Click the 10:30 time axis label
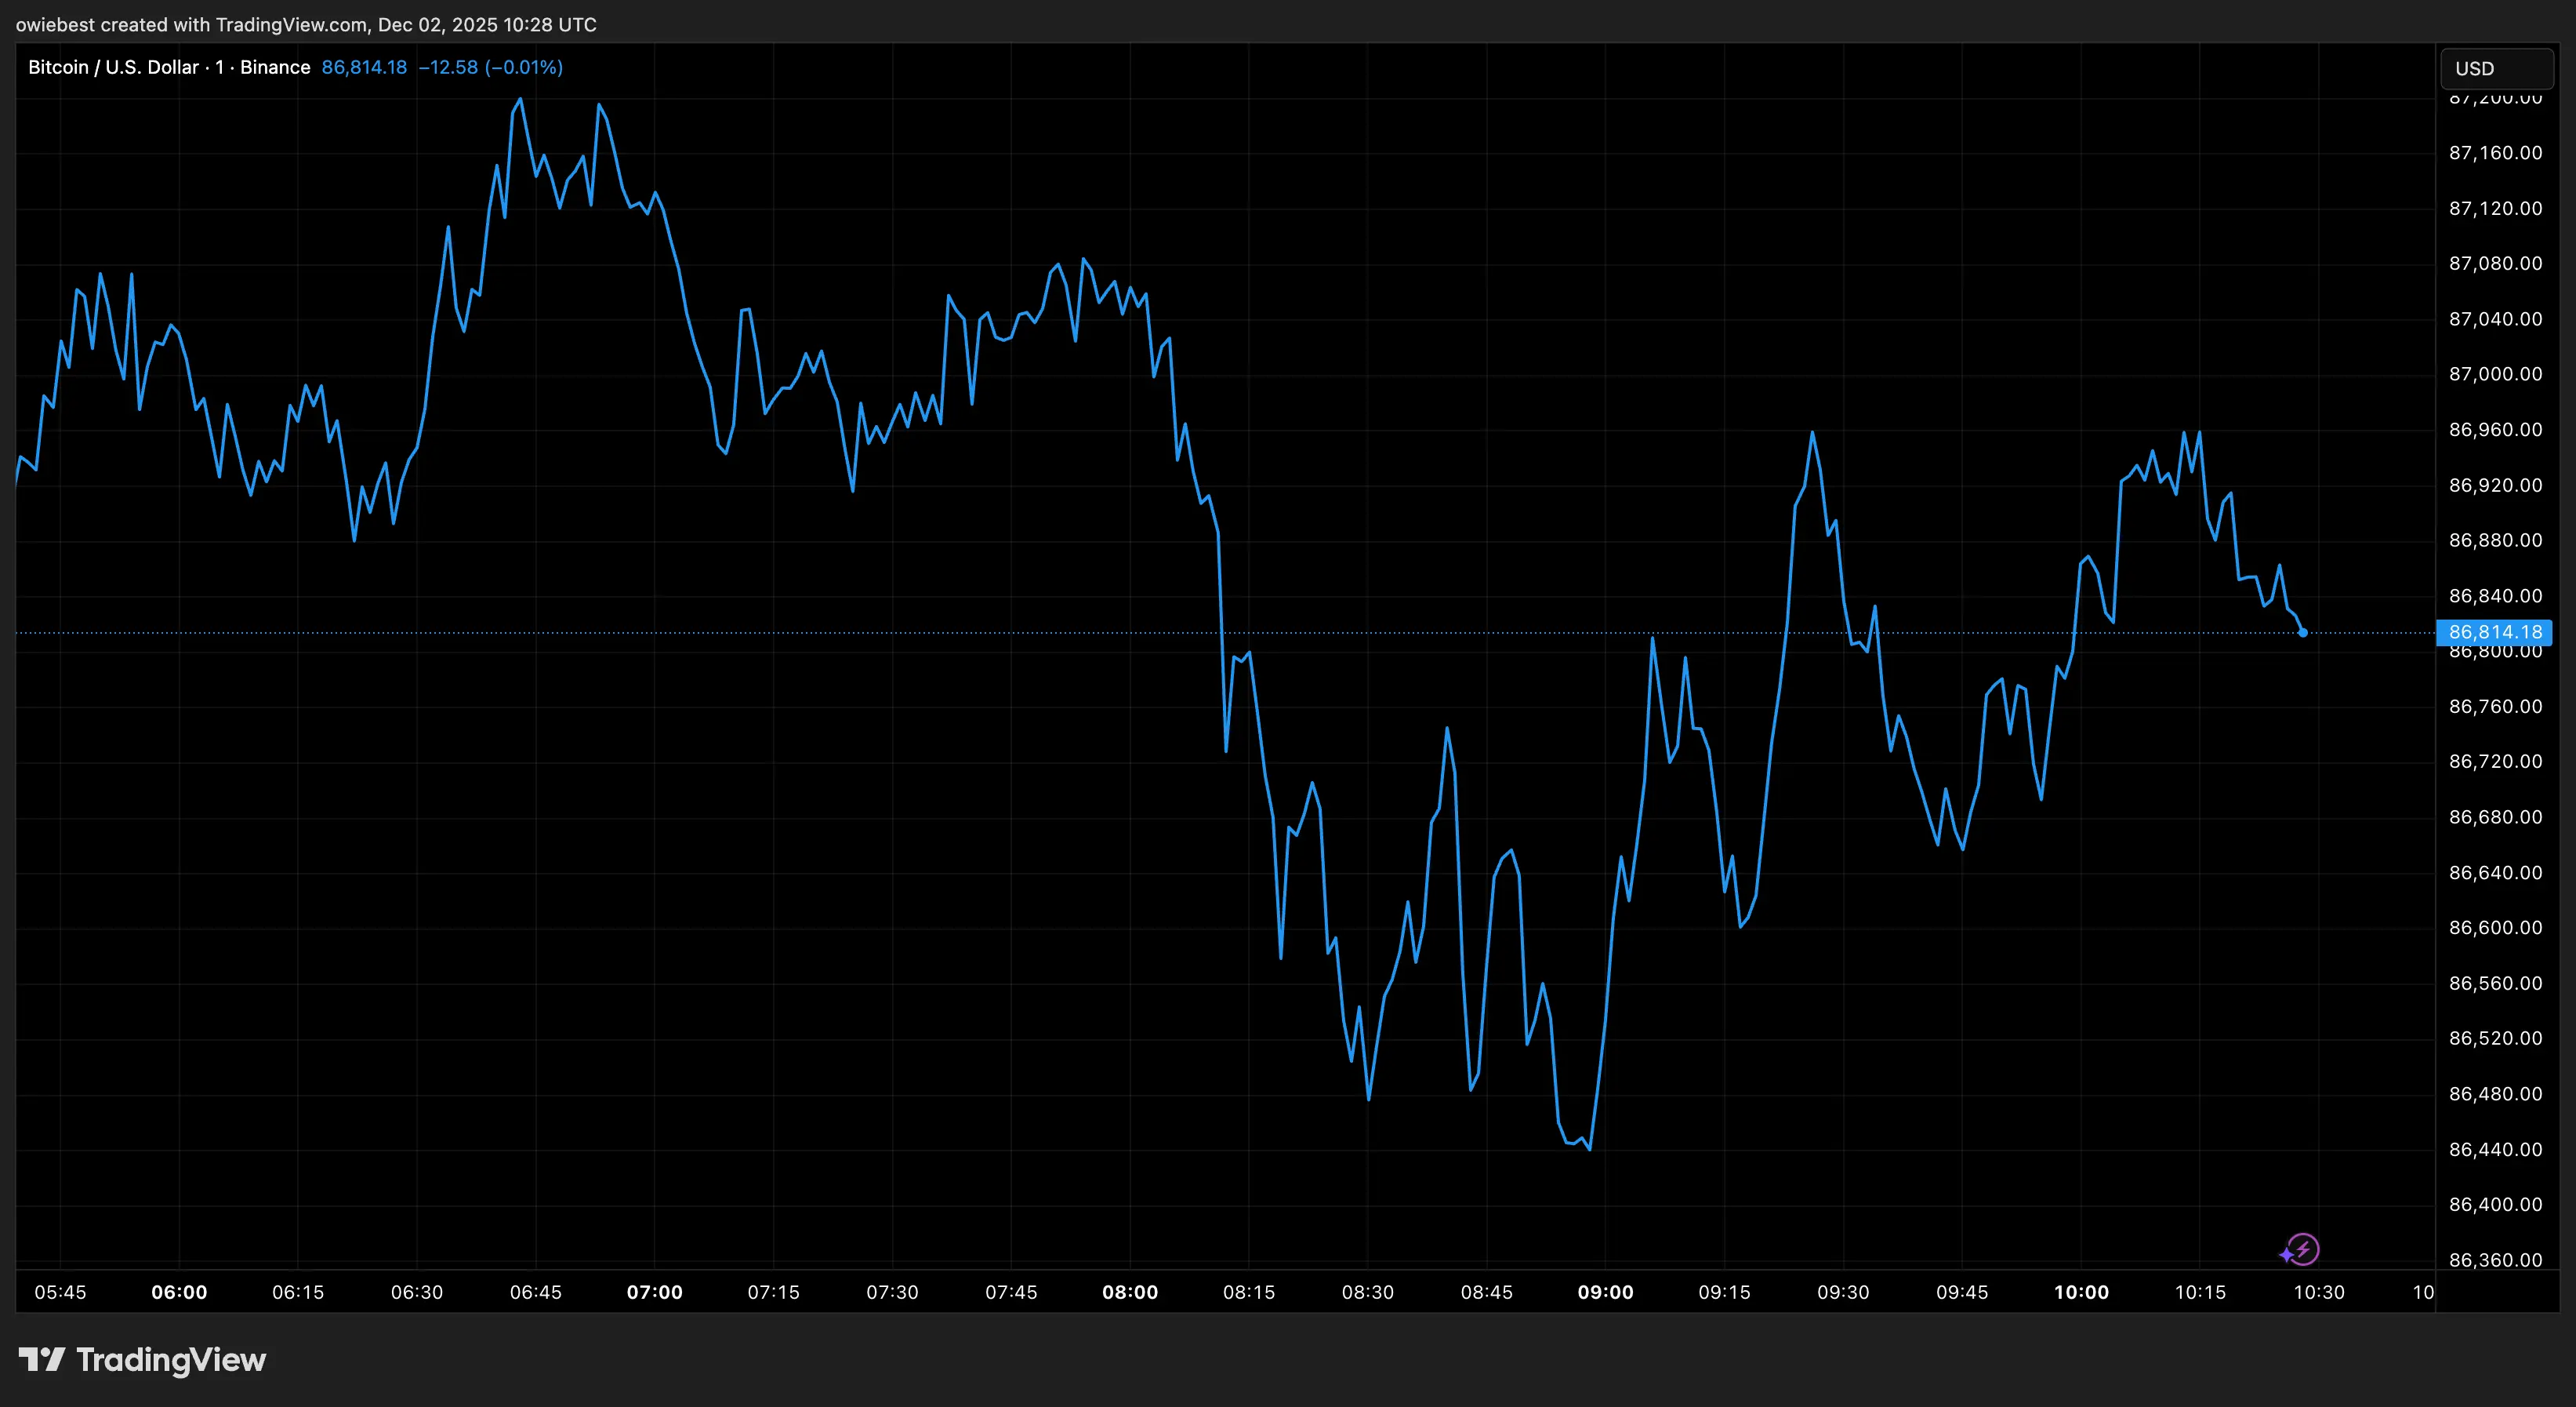2576x1407 pixels. pyautogui.click(x=2318, y=1292)
